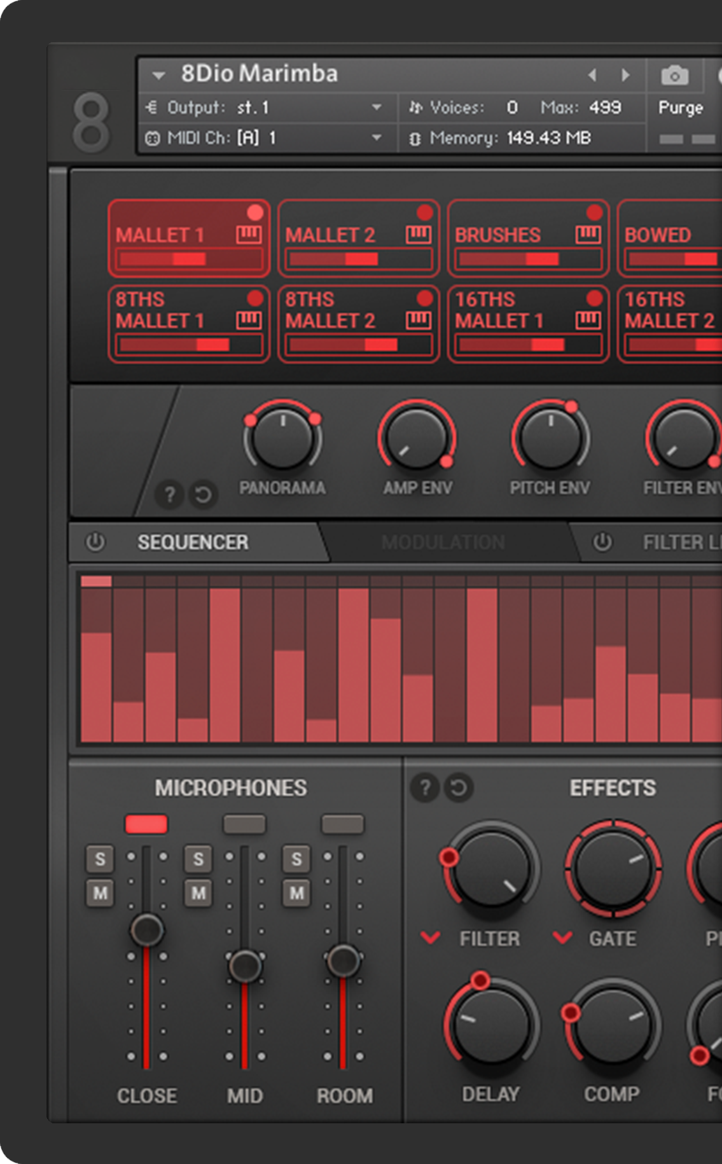Toggle the FILTER LFO power button
Viewport: 722px width, 1164px height.
coord(602,543)
